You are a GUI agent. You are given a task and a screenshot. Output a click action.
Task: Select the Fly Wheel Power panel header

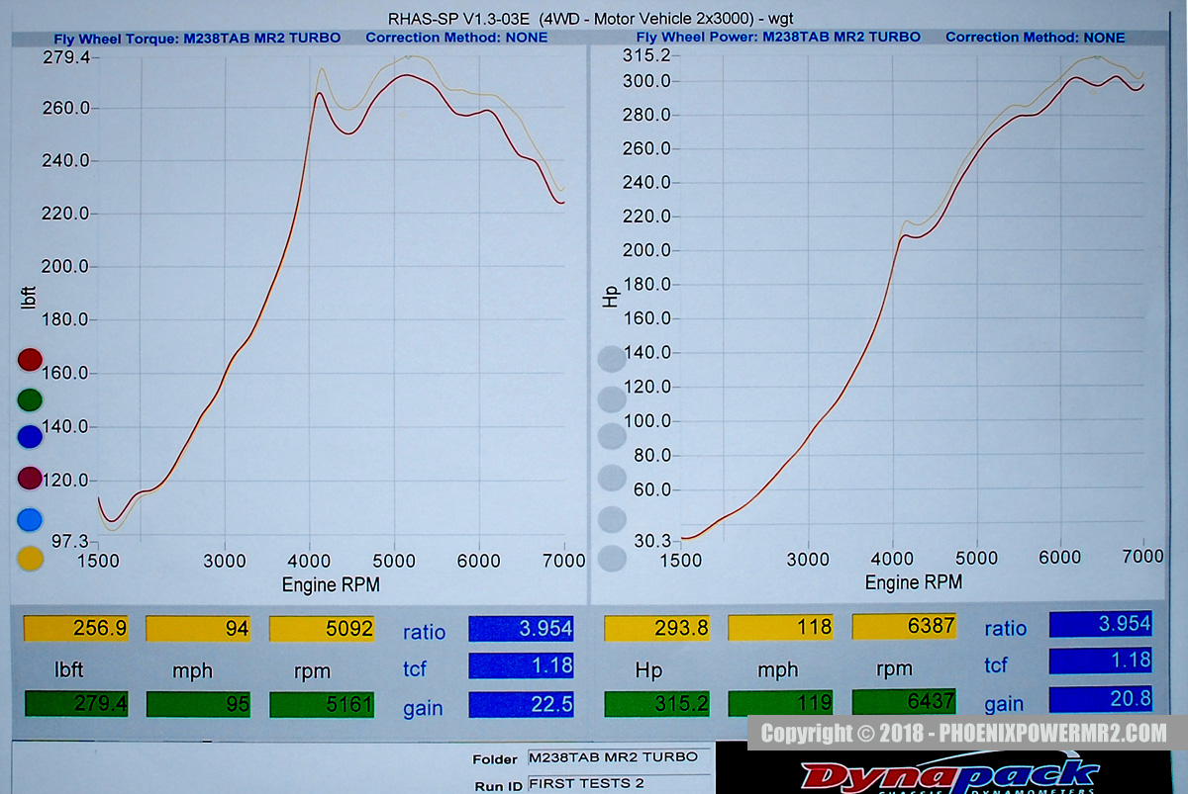pyautogui.click(x=777, y=38)
